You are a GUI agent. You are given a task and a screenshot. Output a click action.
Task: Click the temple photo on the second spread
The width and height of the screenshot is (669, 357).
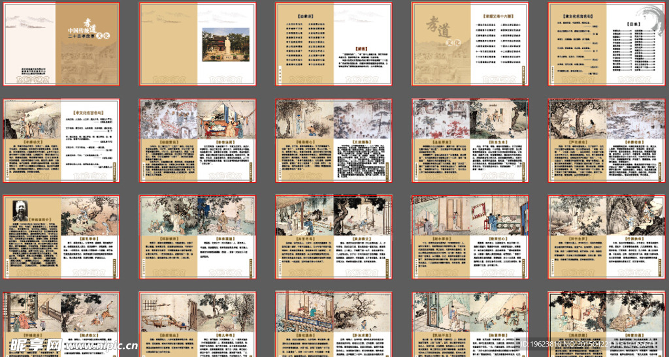coord(225,44)
